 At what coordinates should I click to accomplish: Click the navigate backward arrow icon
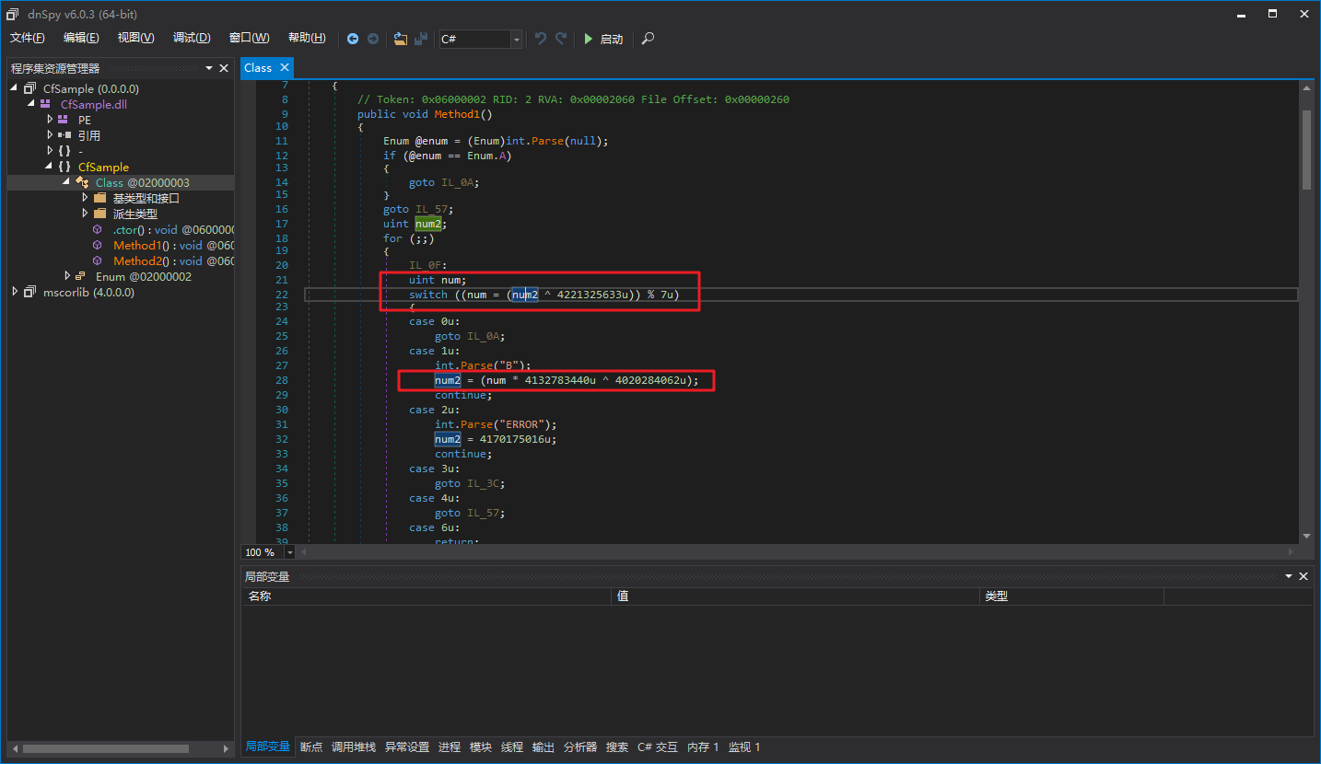coord(353,39)
